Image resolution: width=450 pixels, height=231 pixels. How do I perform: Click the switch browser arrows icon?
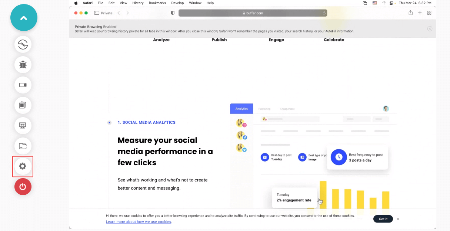[23, 44]
